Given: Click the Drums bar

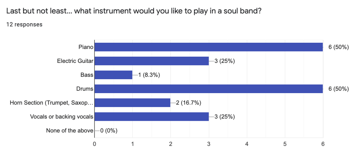Looking at the screenshot, I should tap(209, 89).
